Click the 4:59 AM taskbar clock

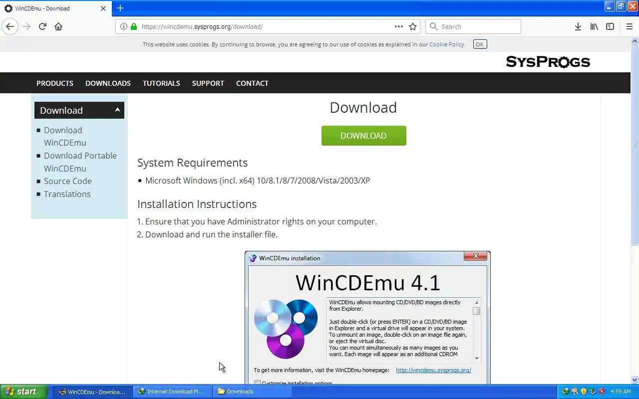coord(621,392)
